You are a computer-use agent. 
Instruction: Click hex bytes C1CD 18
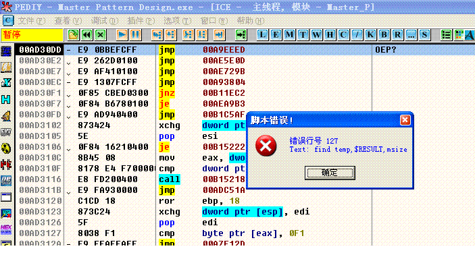(x=97, y=201)
